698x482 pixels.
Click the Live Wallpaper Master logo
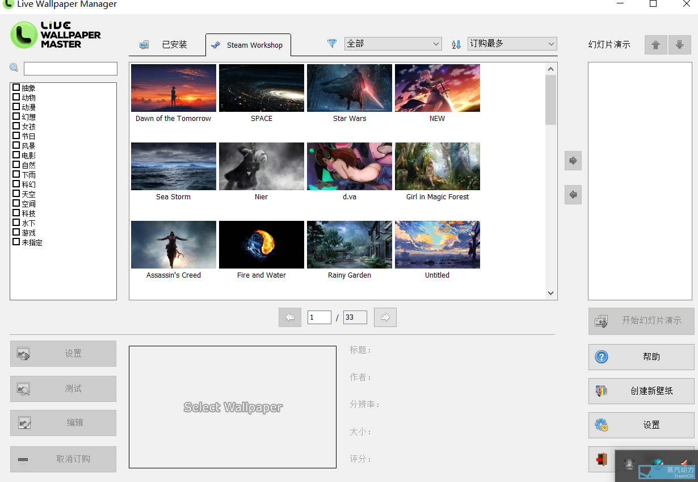pyautogui.click(x=56, y=35)
